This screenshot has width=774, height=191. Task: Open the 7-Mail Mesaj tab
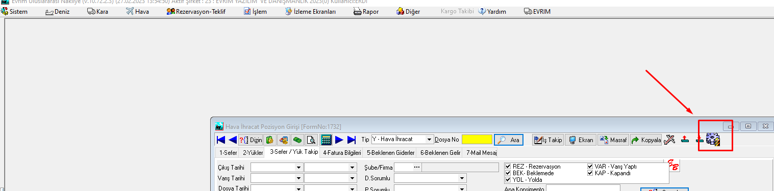481,152
